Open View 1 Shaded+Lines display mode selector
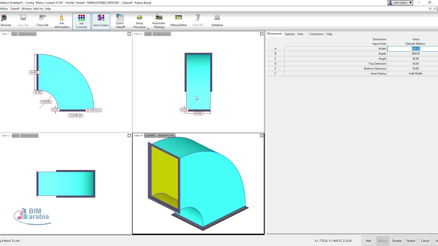438x246 pixels. pos(27,34)
